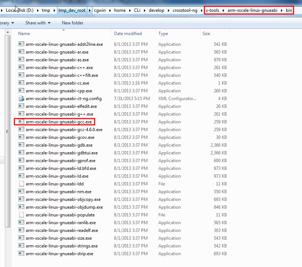The height and width of the screenshot is (267, 302).
Task: Expand arrow after Local Disk (D:) breadcrumb
Action: point(38,10)
